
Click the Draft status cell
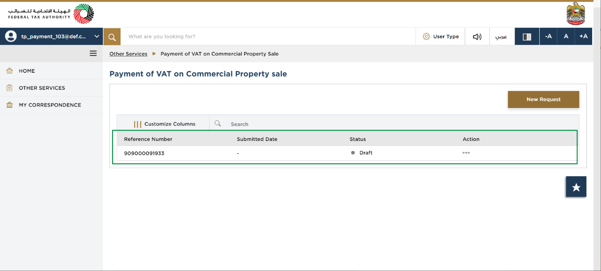(362, 153)
